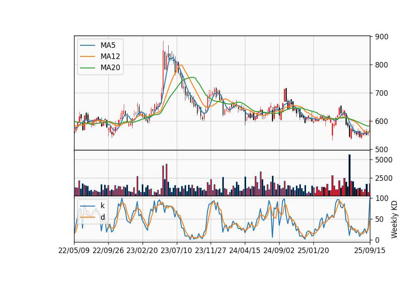Click the tallest volume bar above 5000

349,175
